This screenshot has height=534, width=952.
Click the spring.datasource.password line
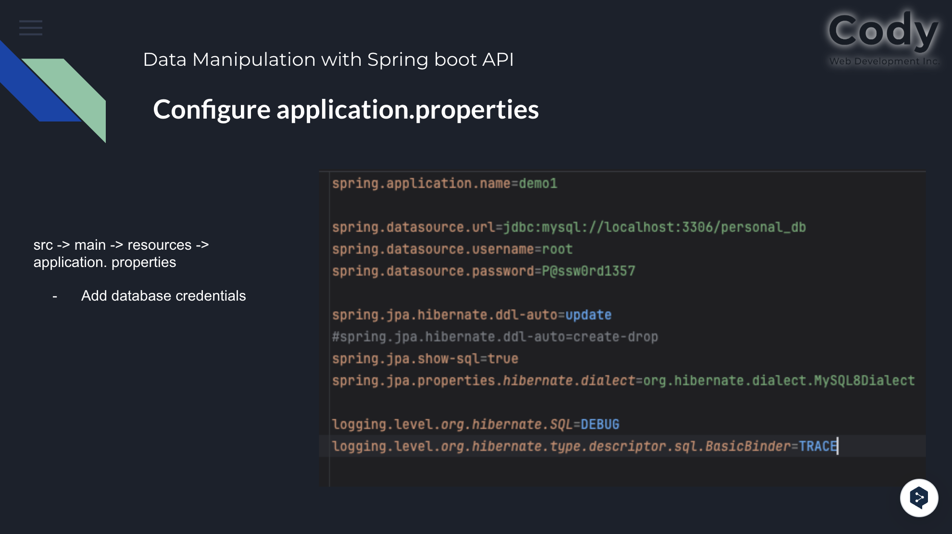pyautogui.click(x=483, y=271)
